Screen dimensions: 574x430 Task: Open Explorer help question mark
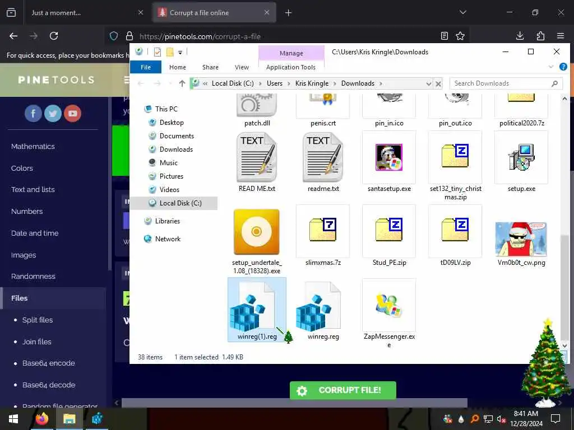pyautogui.click(x=563, y=67)
